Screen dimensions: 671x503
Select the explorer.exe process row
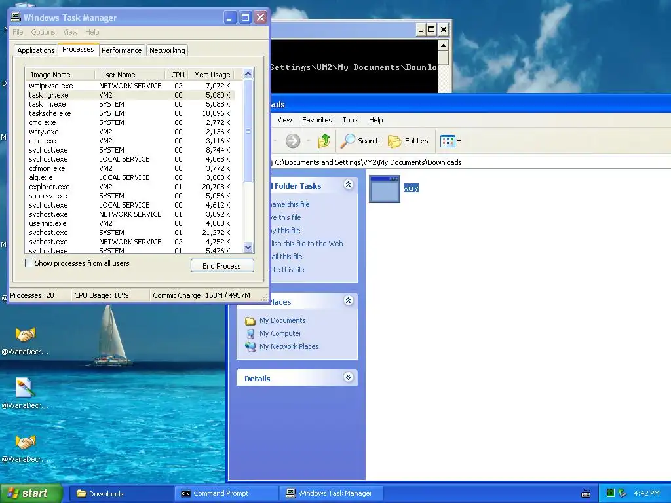[130, 187]
